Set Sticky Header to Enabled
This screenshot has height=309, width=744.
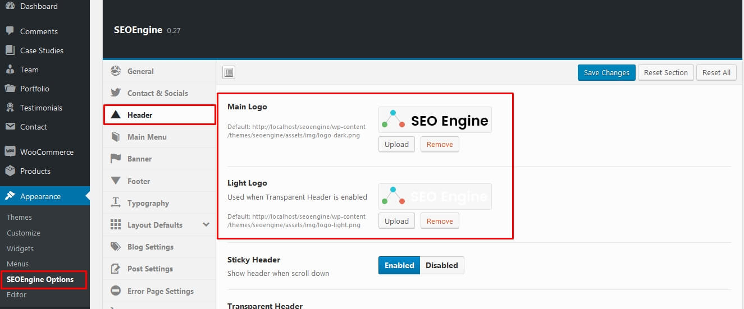click(399, 265)
